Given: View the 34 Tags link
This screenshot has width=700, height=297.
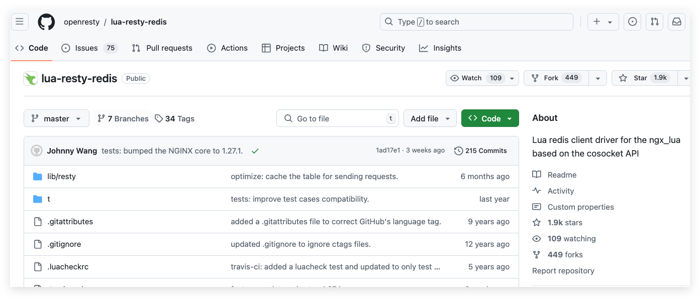Looking at the screenshot, I should pos(174,119).
